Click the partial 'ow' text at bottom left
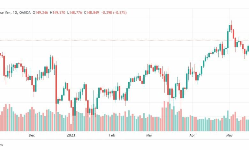The image size is (249, 150). click(1, 145)
